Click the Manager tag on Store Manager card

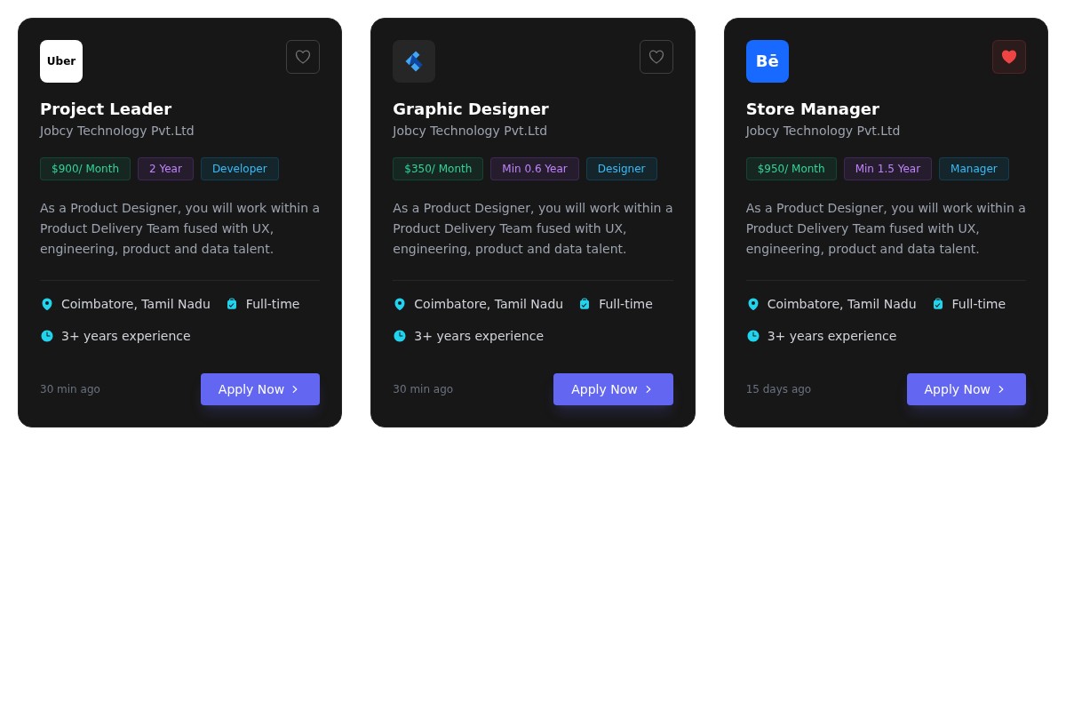tap(974, 169)
